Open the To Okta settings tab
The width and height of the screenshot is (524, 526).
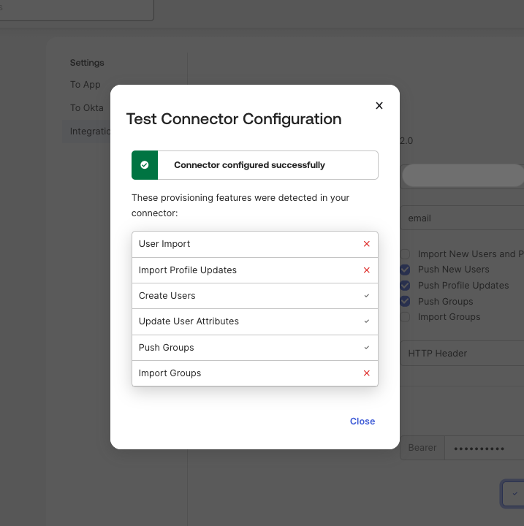[87, 107]
